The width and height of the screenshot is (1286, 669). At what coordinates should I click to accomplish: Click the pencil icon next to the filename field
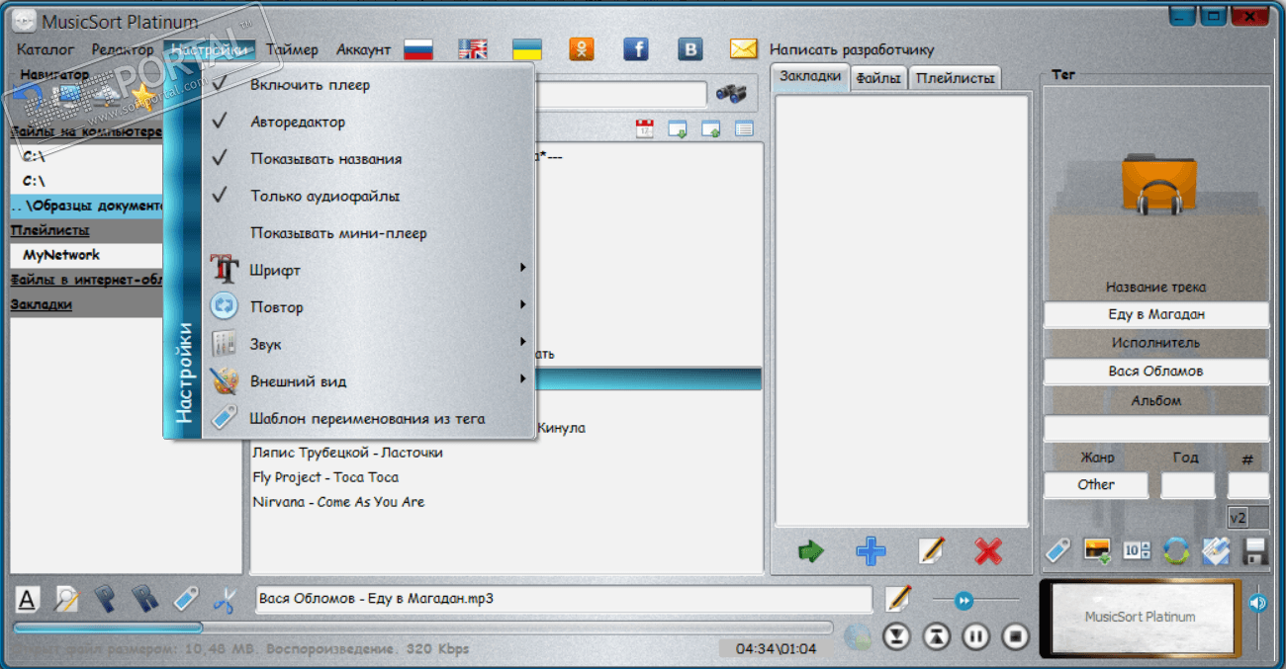(x=898, y=598)
